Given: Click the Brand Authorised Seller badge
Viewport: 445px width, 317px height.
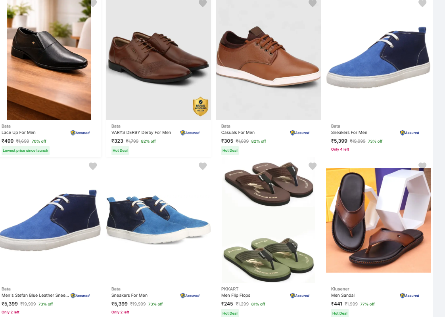Looking at the screenshot, I should click(201, 106).
